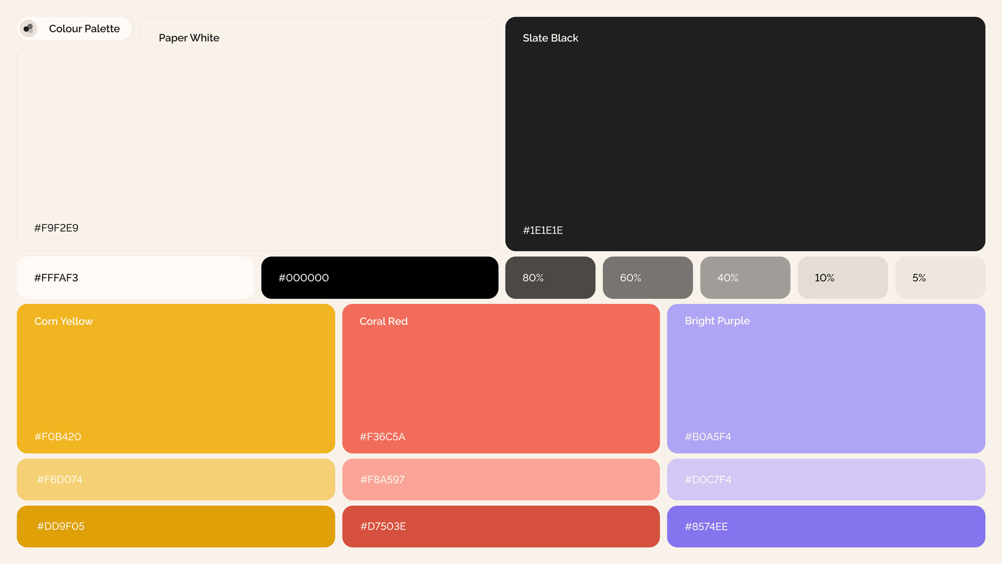The width and height of the screenshot is (1002, 564).
Task: Choose the 5% grey tint swatch
Action: click(940, 278)
